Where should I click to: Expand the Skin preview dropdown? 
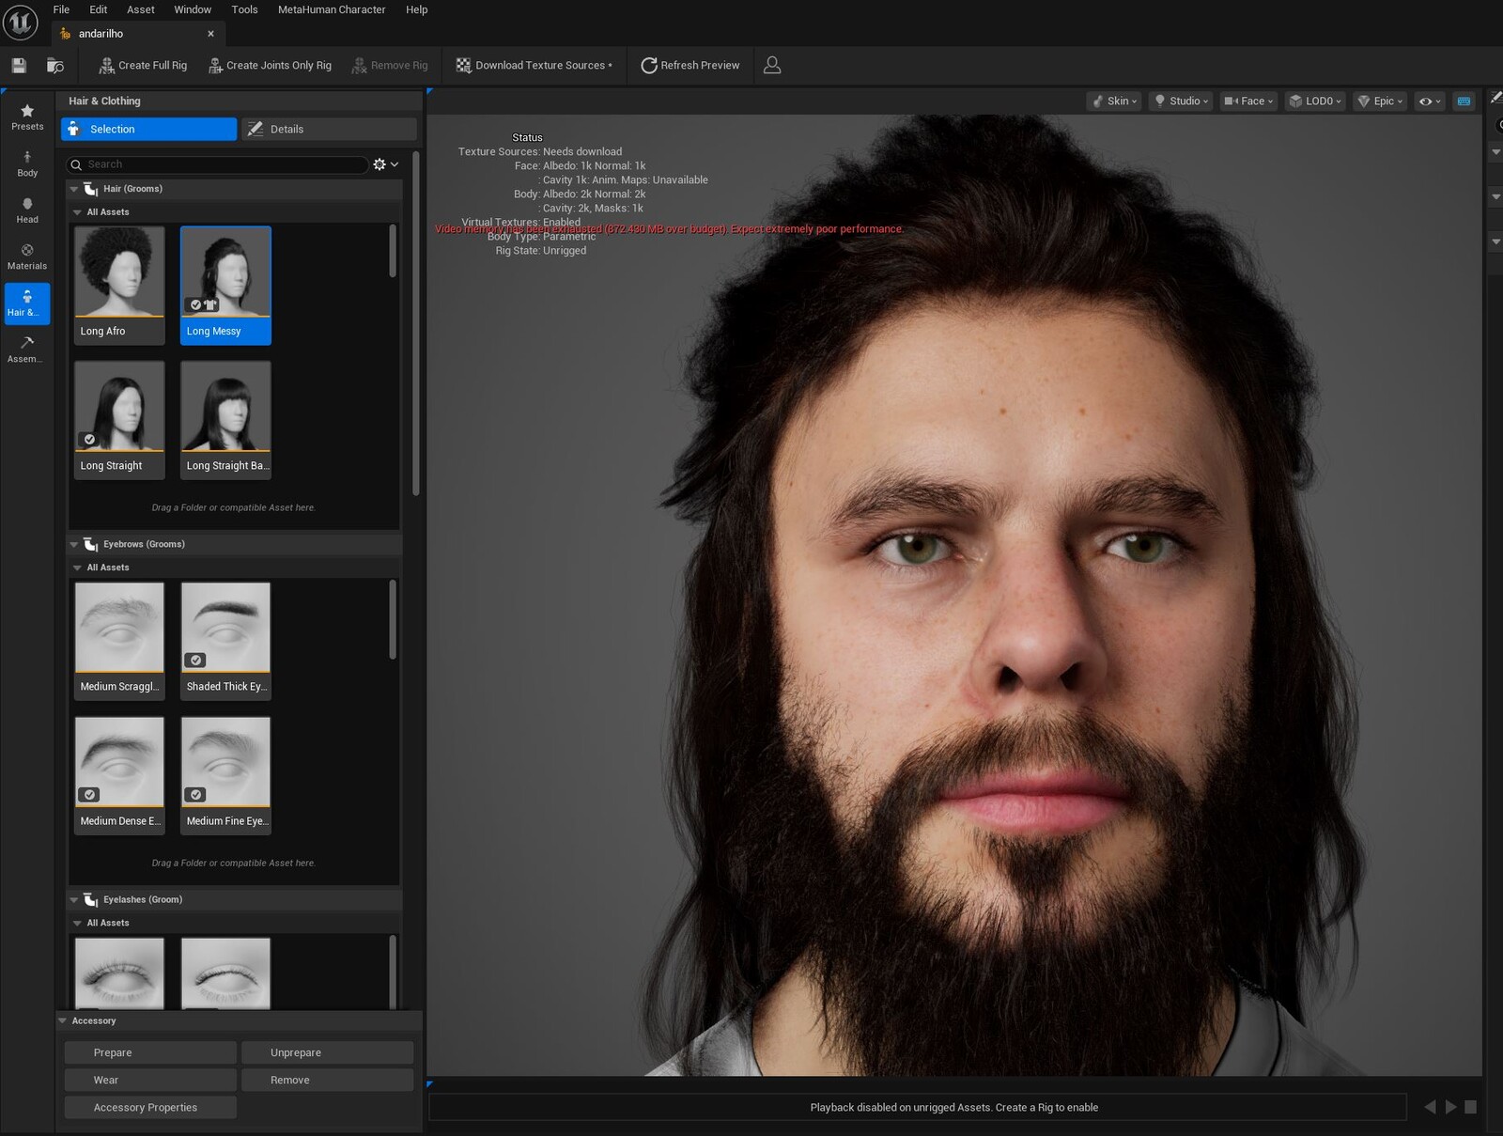(x=1114, y=101)
